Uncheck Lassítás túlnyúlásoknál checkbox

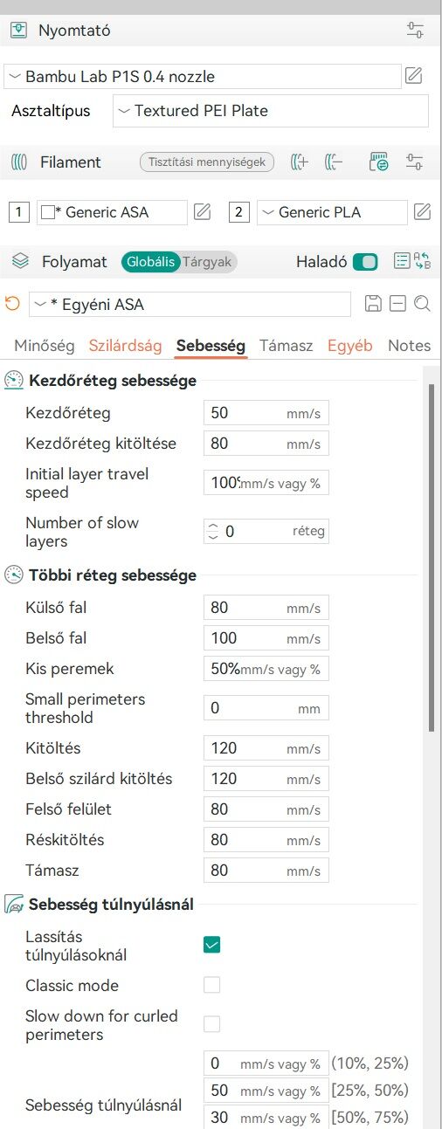[x=211, y=944]
